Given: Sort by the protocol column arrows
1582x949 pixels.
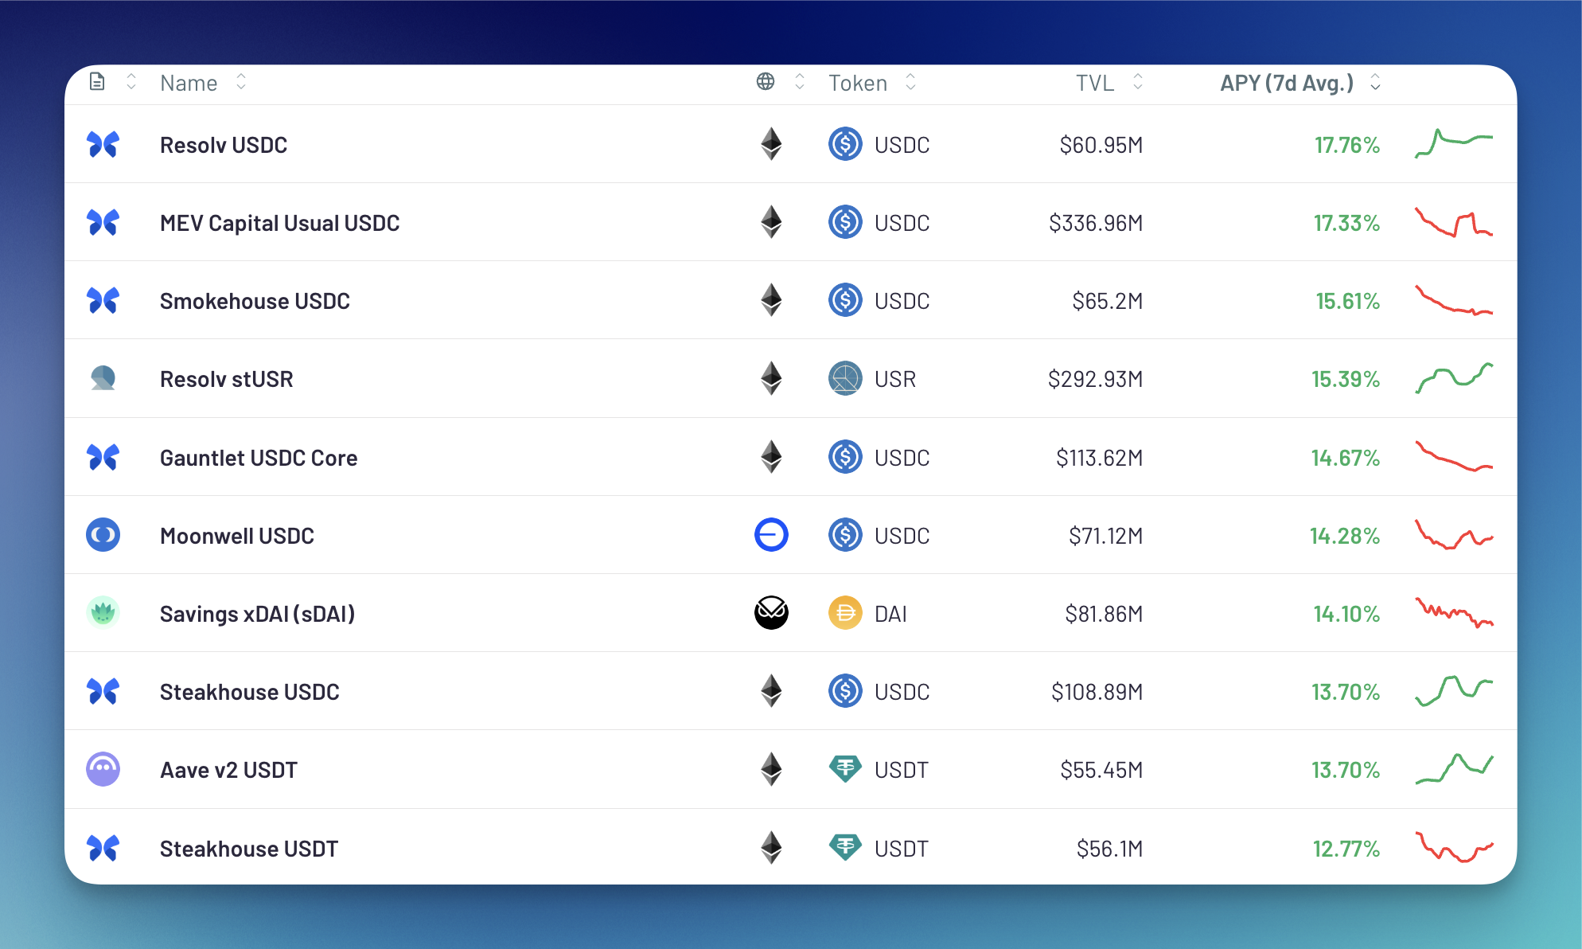Looking at the screenshot, I should [131, 82].
